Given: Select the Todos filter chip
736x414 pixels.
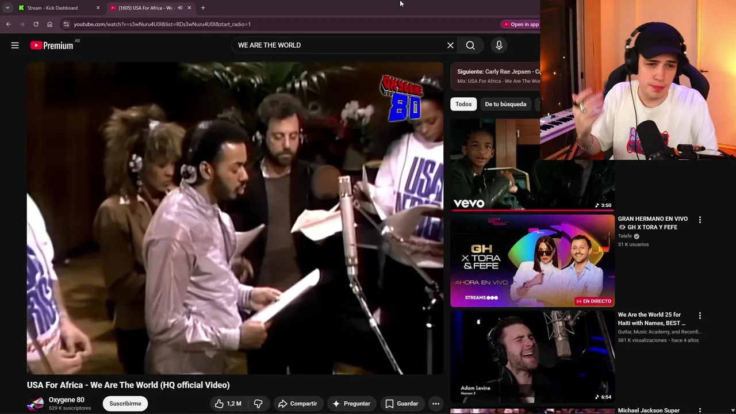Looking at the screenshot, I should pyautogui.click(x=463, y=104).
